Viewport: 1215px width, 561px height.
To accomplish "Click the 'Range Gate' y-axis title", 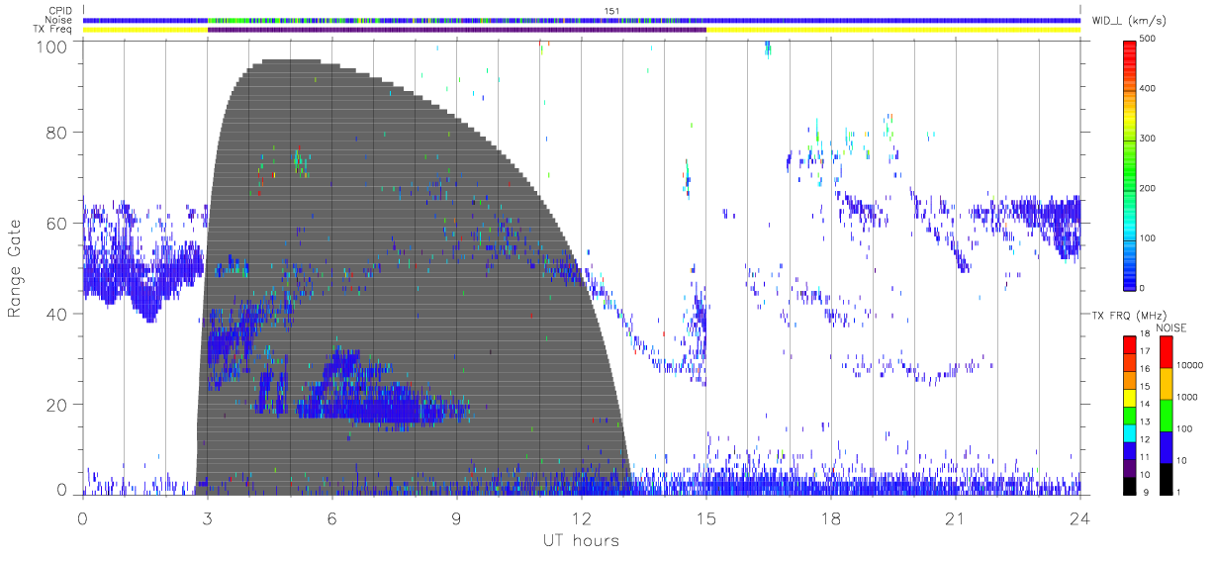I will tap(15, 268).
